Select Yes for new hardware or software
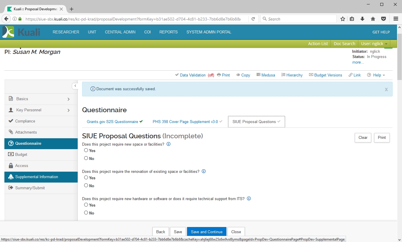402x242 pixels. coord(86,205)
